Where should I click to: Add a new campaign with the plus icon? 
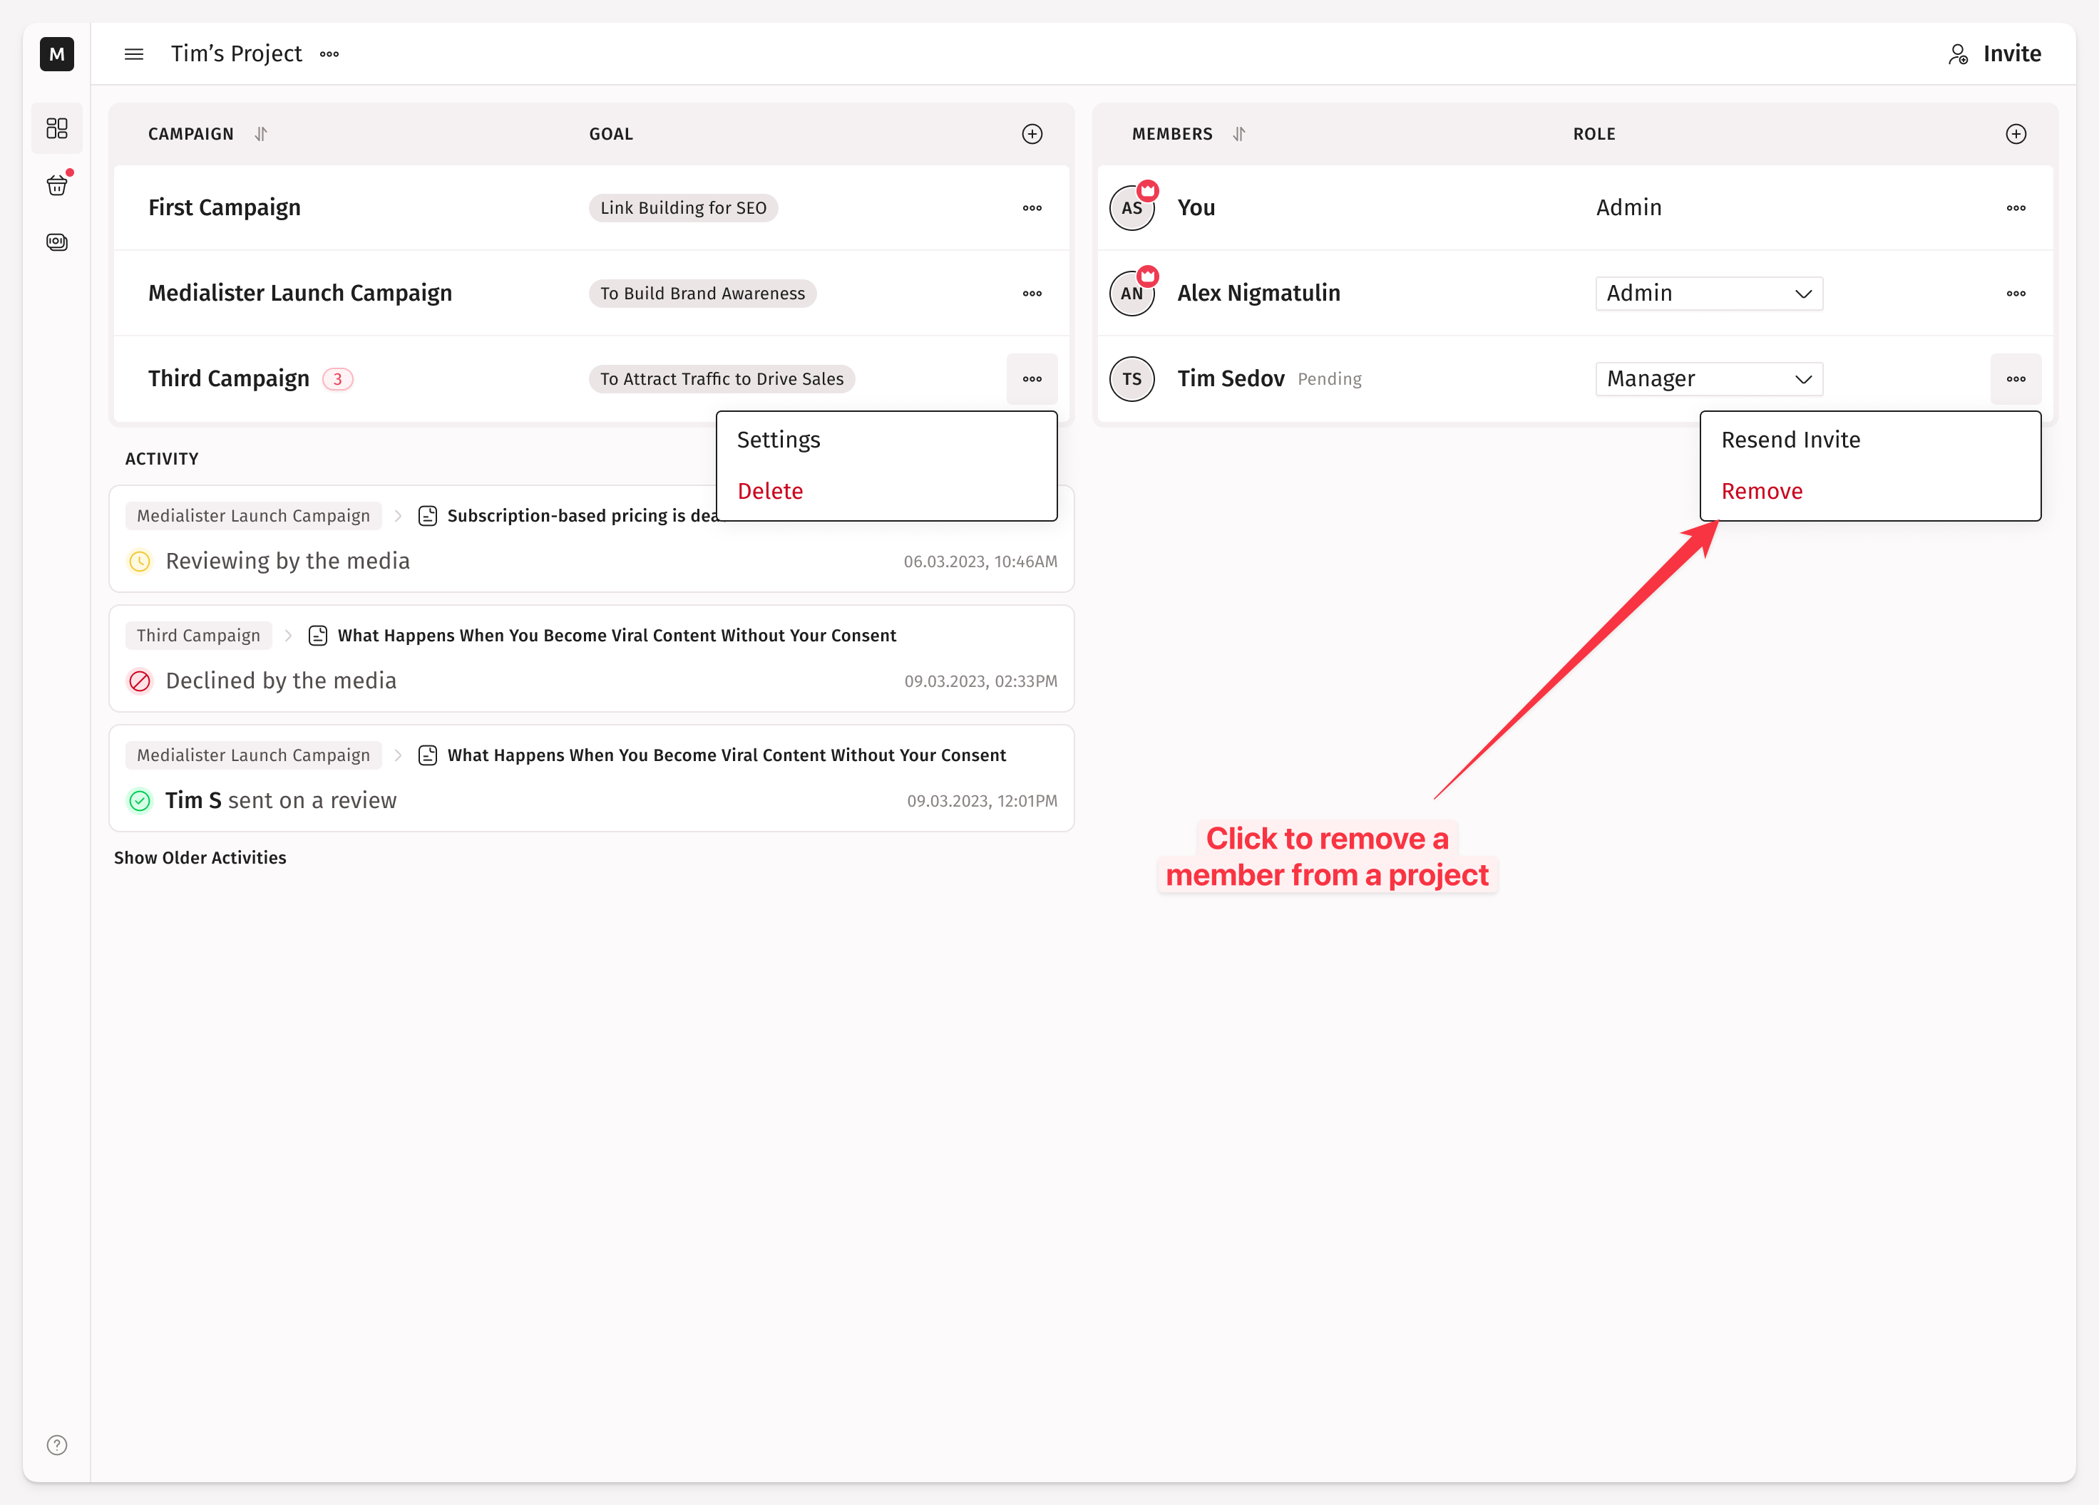click(1032, 134)
